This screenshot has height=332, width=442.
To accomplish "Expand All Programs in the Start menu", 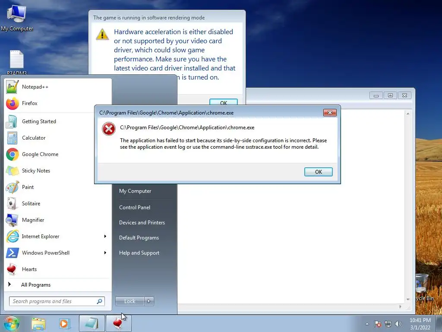I will 58,285.
